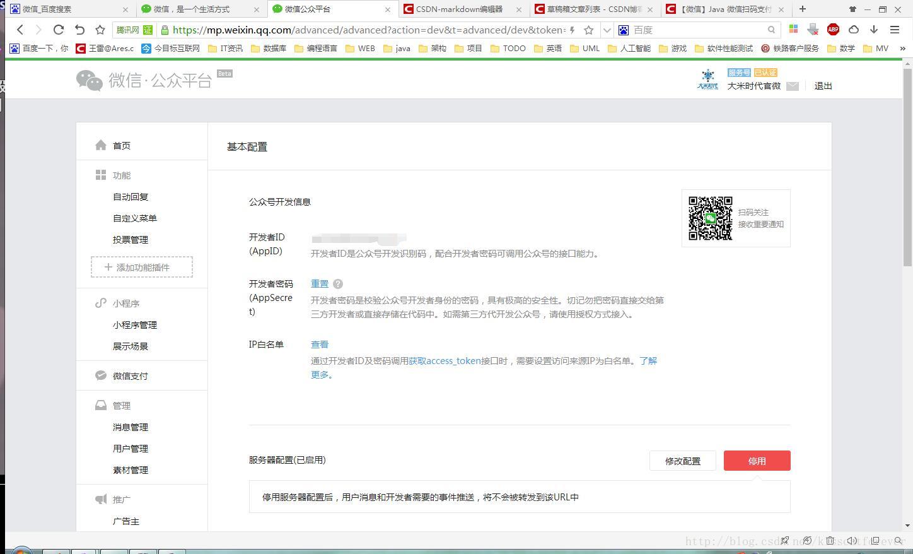
Task: Open 自定义菜单 in sidebar
Action: coord(135,218)
